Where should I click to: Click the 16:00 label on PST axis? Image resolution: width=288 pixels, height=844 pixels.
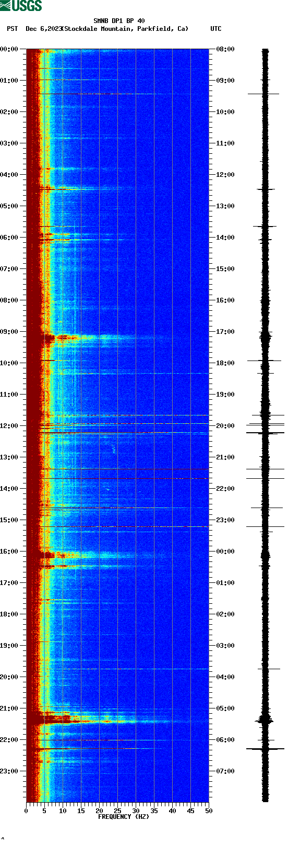pos(9,552)
